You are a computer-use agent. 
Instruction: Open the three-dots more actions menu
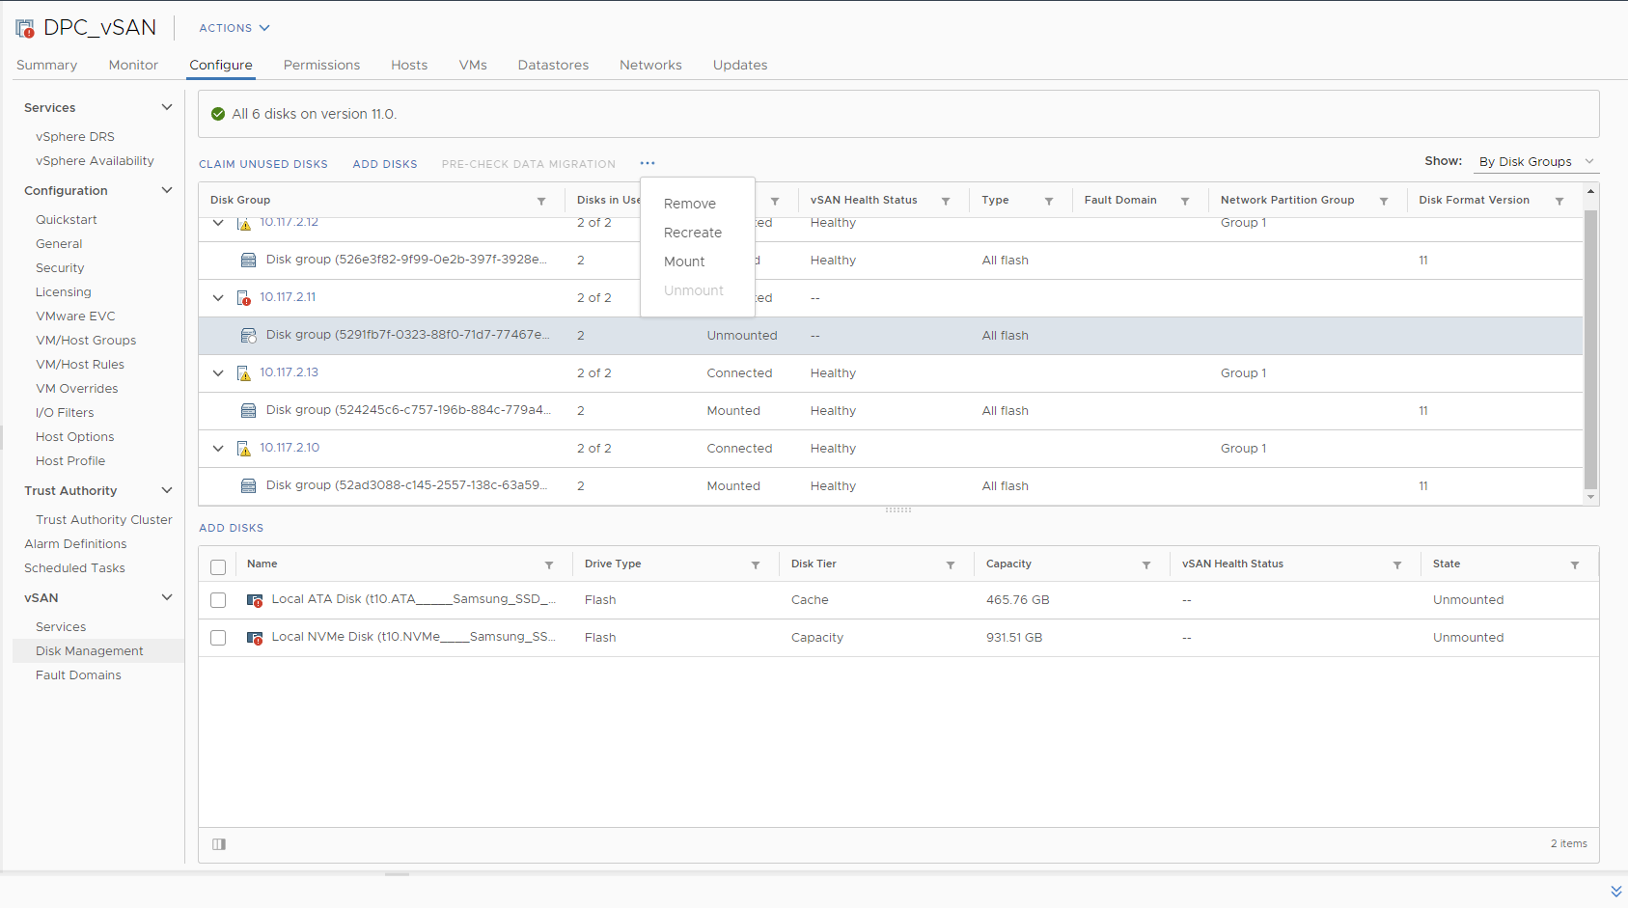[x=648, y=163]
